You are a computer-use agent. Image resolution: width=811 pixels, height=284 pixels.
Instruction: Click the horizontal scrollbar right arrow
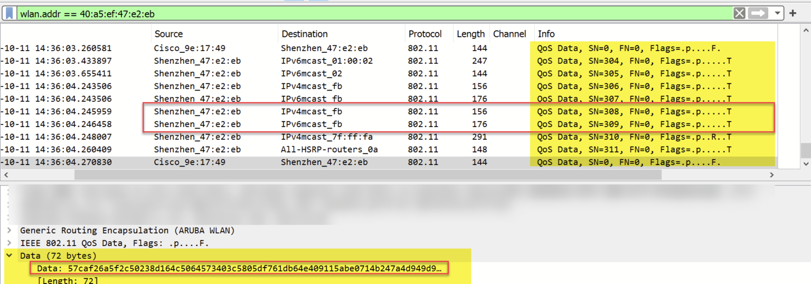coord(771,175)
